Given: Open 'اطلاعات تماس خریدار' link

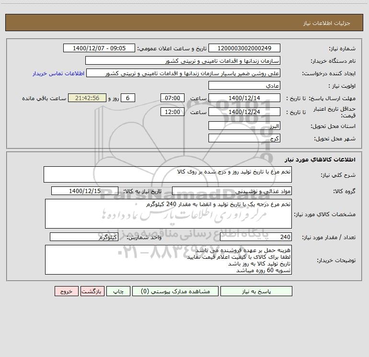Looking at the screenshot, I should (x=58, y=73).
